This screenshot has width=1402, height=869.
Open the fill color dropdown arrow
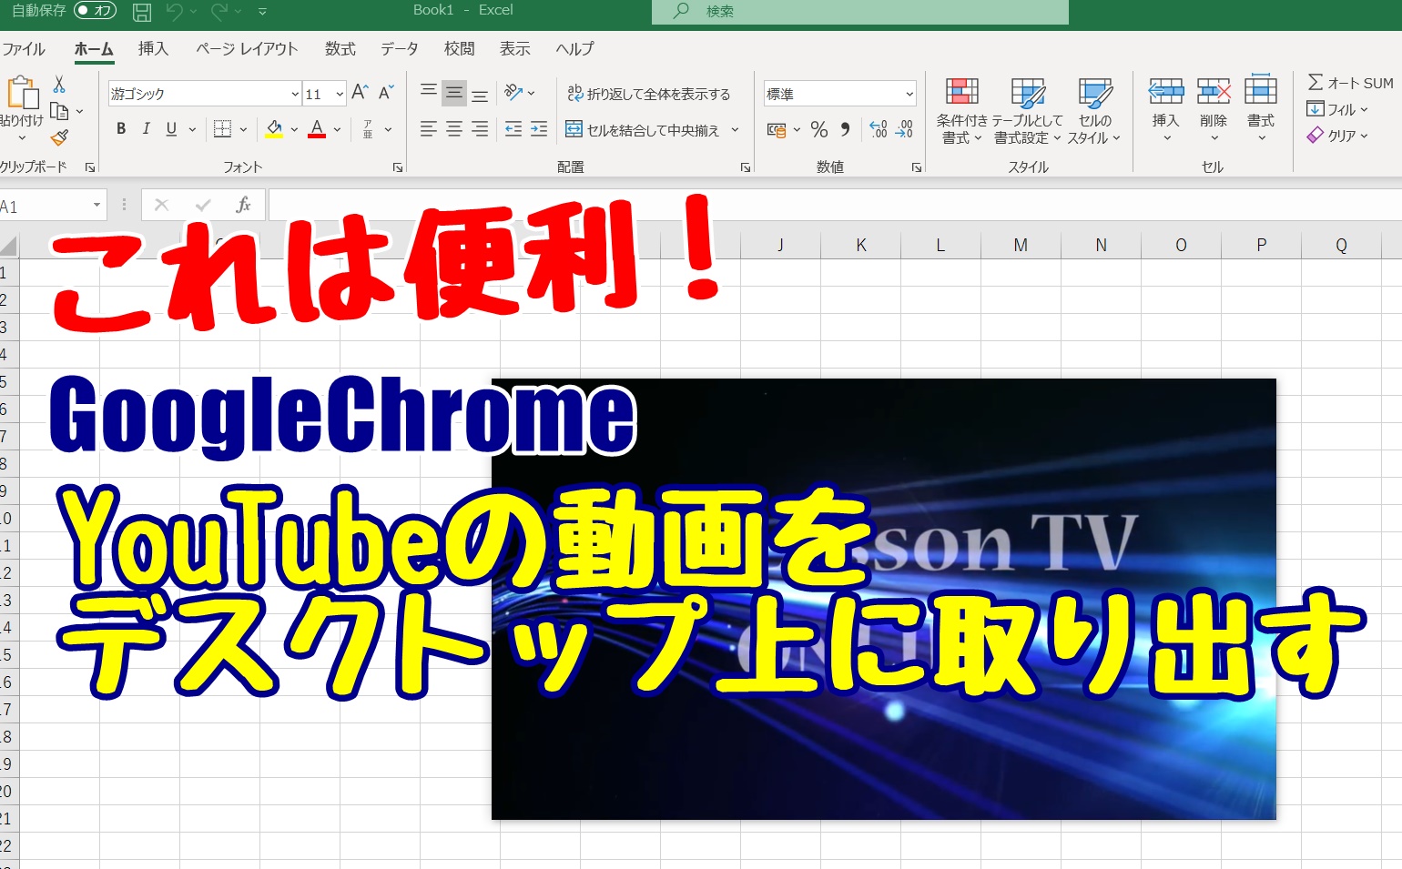294,130
